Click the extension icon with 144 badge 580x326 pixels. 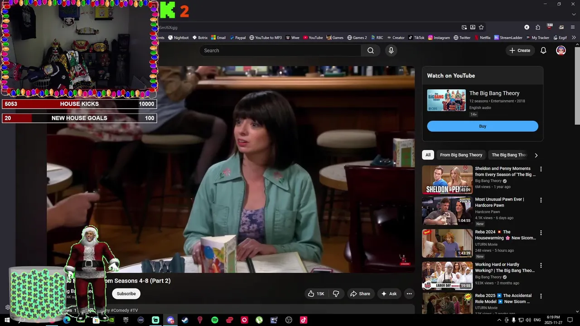pos(550,27)
